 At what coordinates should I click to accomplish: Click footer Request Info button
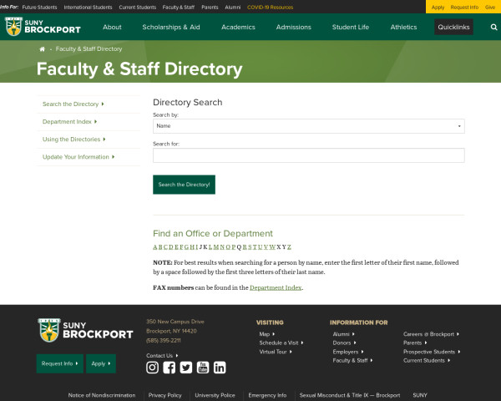point(60,363)
